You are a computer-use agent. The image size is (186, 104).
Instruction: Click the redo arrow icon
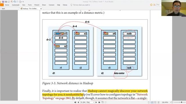coord(17,2)
